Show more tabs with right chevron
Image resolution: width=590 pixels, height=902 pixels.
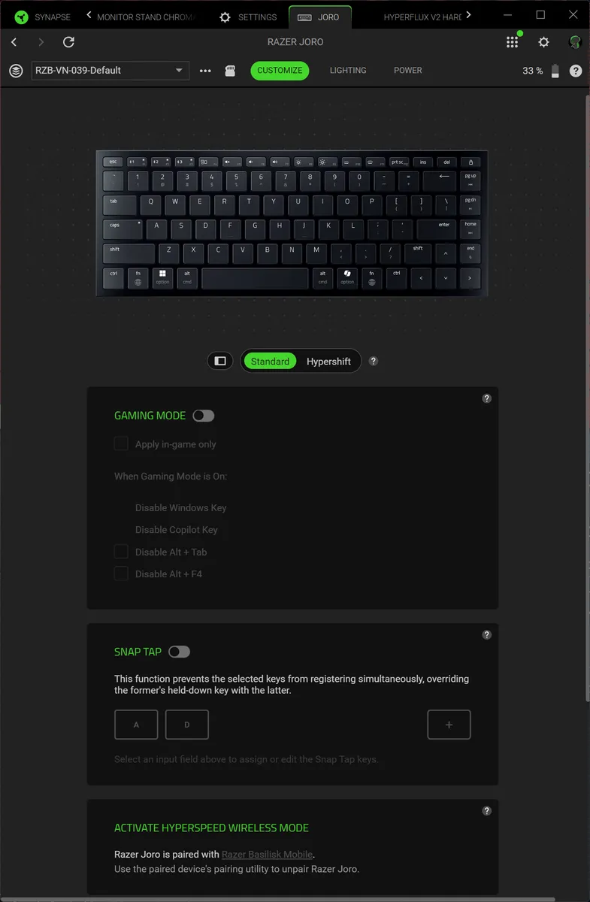coord(469,16)
